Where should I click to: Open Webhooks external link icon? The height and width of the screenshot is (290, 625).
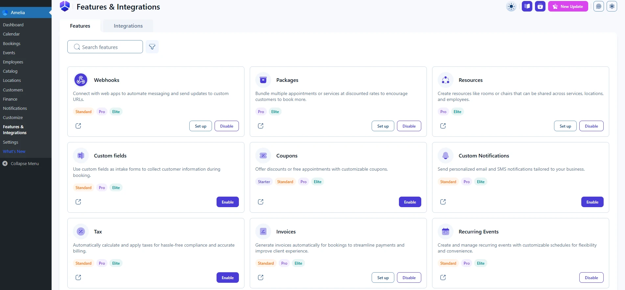click(x=78, y=126)
